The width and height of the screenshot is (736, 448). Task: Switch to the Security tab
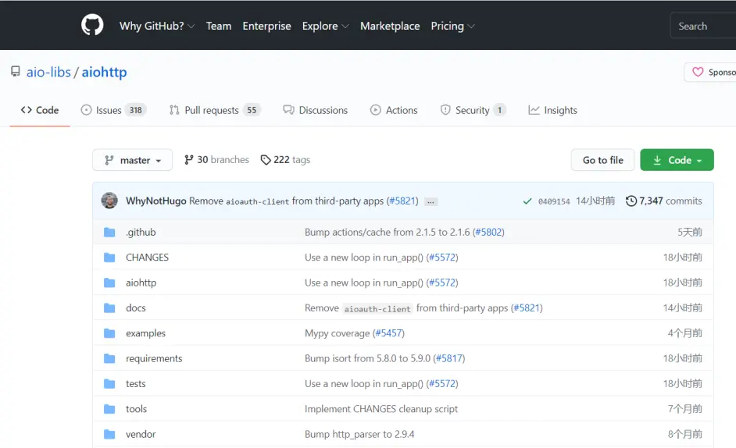point(473,110)
